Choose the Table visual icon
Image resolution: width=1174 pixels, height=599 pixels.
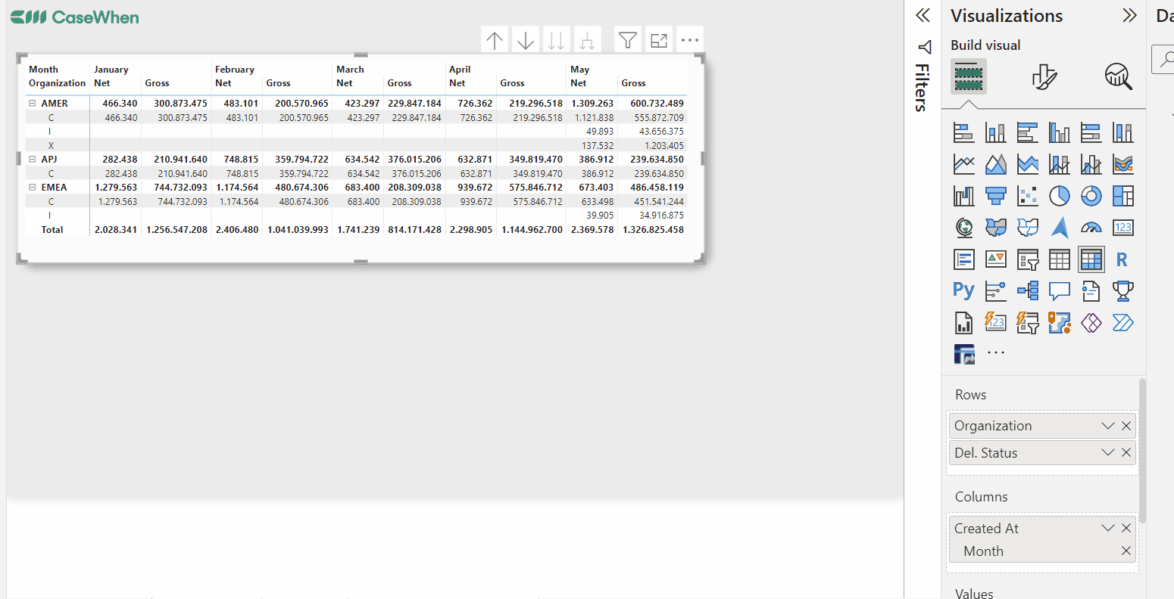(x=1059, y=259)
